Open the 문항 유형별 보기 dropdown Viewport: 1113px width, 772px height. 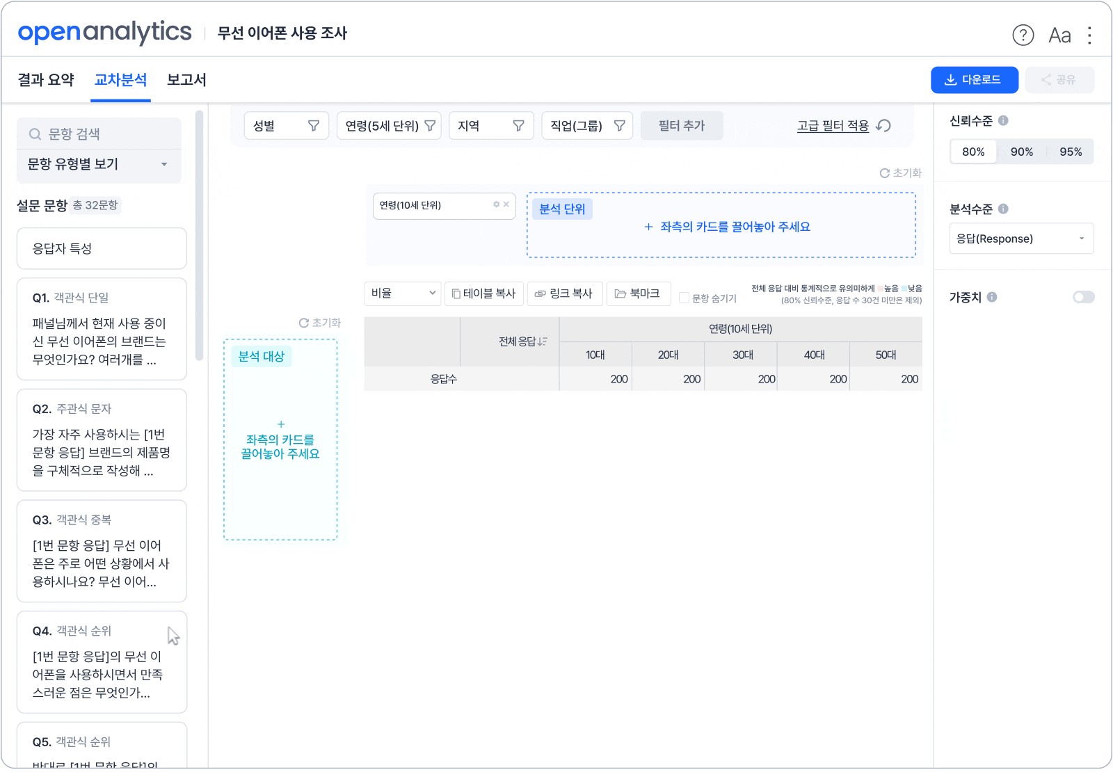pyautogui.click(x=99, y=165)
